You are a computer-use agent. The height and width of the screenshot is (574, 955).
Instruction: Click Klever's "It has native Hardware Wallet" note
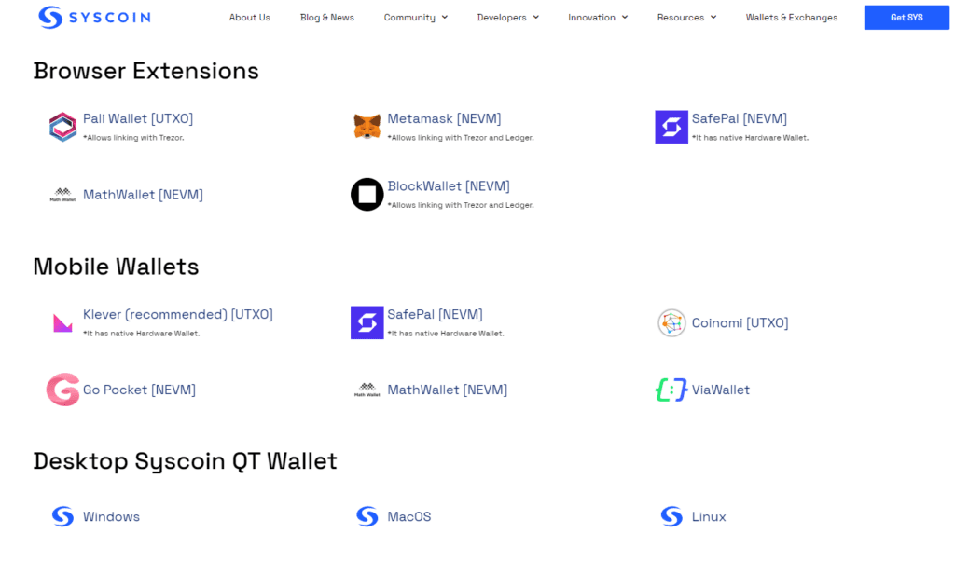click(142, 334)
